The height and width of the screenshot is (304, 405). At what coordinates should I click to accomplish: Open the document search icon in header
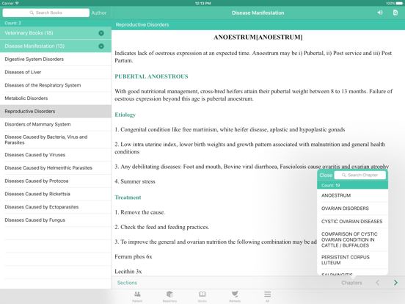tap(395, 12)
